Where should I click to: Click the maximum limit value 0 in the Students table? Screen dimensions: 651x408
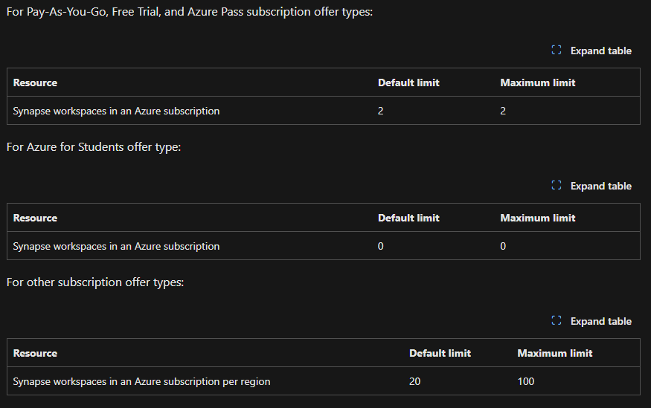[503, 246]
